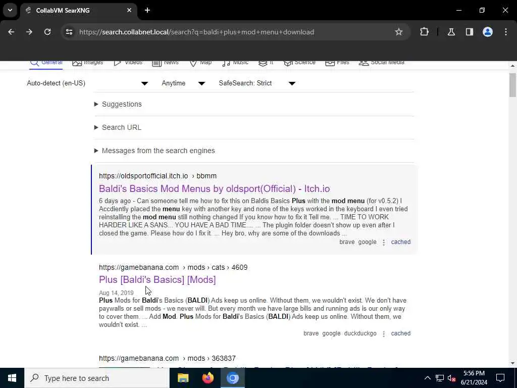Viewport: 517px width, 388px height.
Task: Open the notification center icon
Action: 500,378
